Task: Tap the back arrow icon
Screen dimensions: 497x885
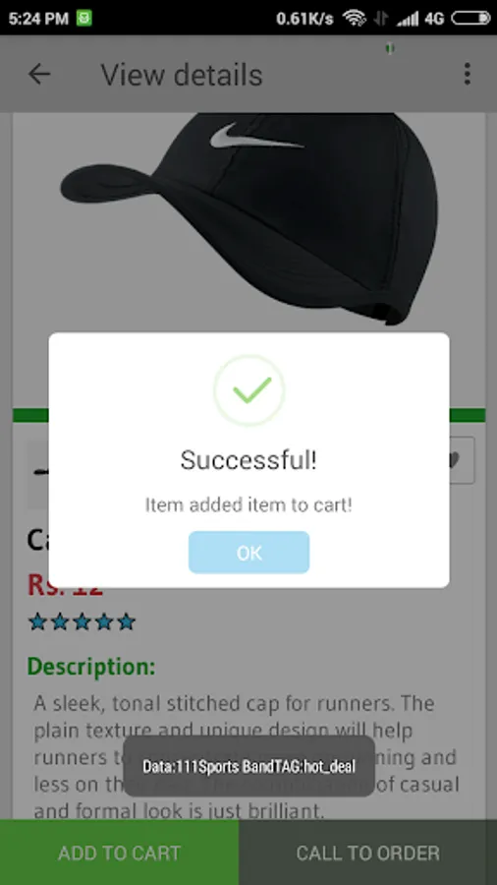Action: pyautogui.click(x=39, y=74)
